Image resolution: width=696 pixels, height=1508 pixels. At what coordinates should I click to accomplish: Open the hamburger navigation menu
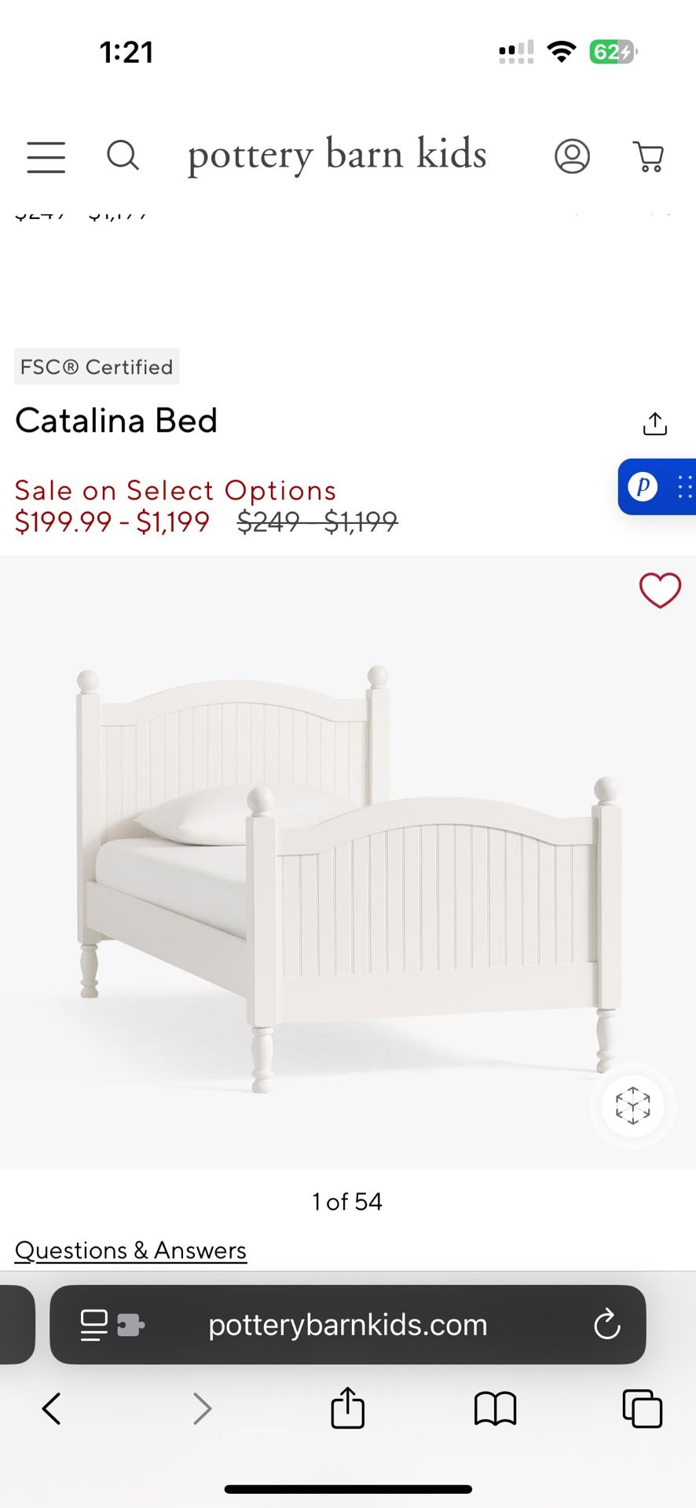pos(46,156)
